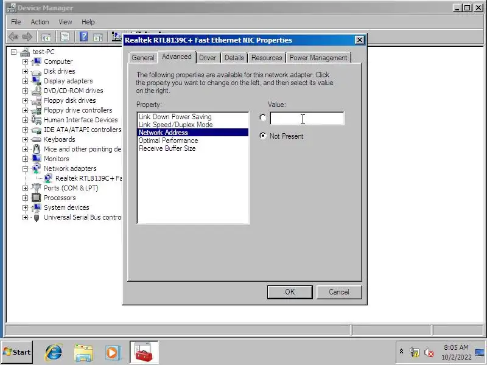
Task: Select the Keyboards icon in the tree
Action: [x=37, y=139]
